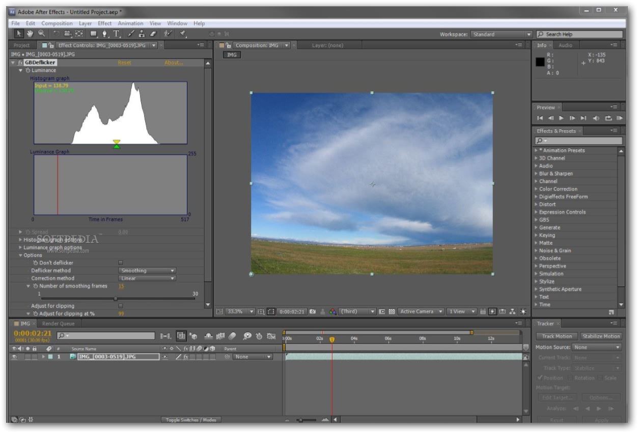Hide IMG_[0003-0519].JPG layer eye toggle
Image resolution: width=638 pixels, height=433 pixels.
[x=14, y=357]
